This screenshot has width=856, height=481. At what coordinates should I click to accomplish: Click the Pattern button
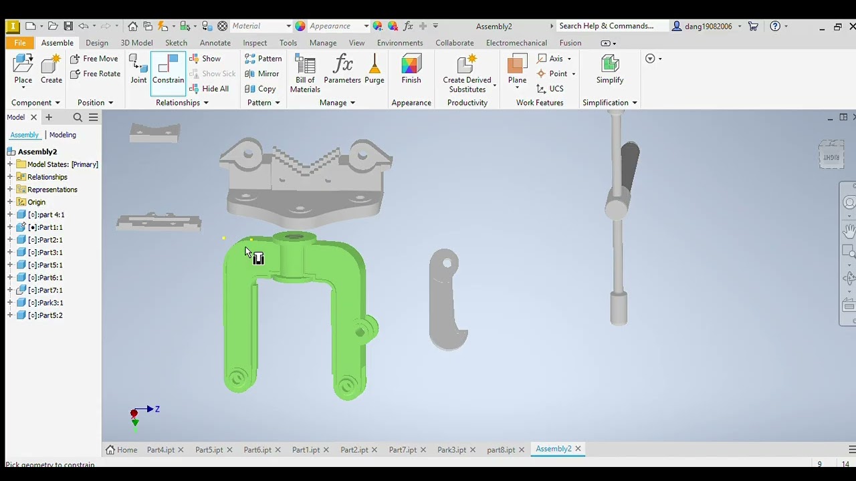pyautogui.click(x=263, y=59)
